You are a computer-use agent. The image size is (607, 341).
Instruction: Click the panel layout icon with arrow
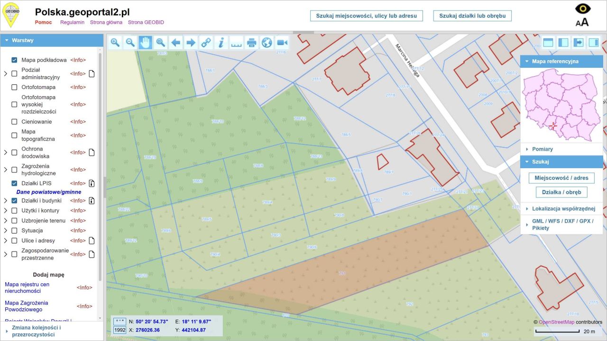pyautogui.click(x=579, y=43)
